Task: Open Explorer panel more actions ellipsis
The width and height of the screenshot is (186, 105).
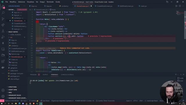Action: (24, 6)
